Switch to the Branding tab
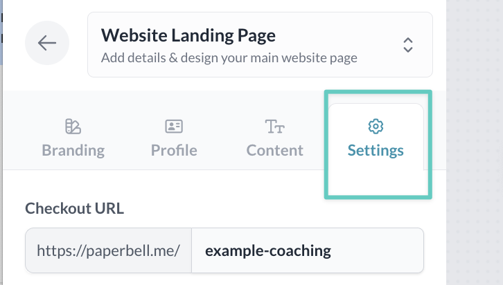Screen dimensions: 503x285 73,150
